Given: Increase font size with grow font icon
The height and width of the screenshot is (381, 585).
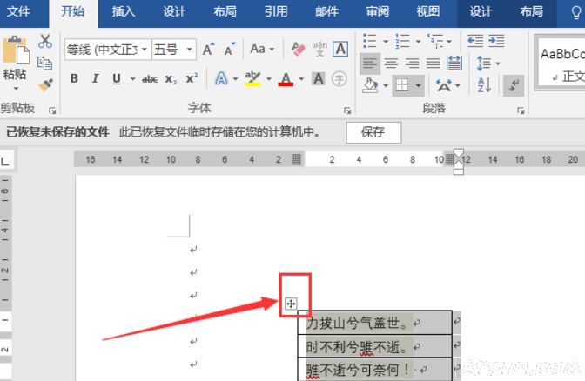Looking at the screenshot, I should [208, 49].
